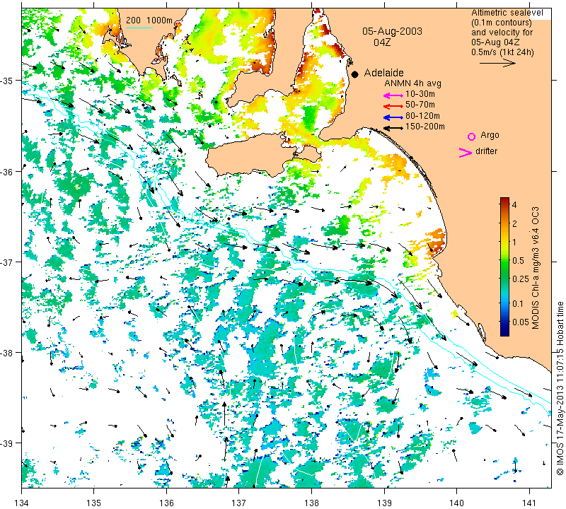Click the drifter legend text
Viewport: 566px width, 509px height.
point(486,151)
